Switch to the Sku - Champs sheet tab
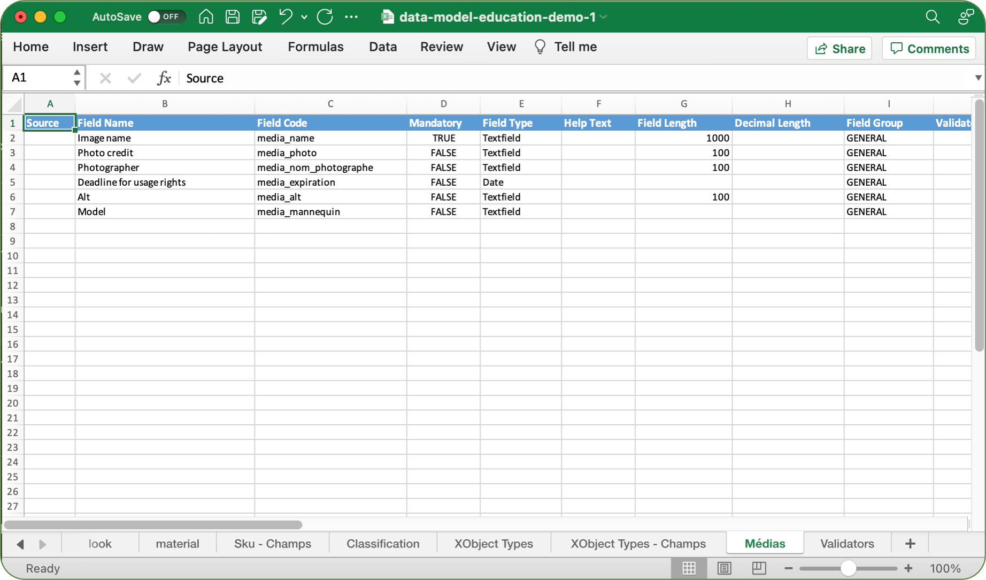 pyautogui.click(x=273, y=544)
